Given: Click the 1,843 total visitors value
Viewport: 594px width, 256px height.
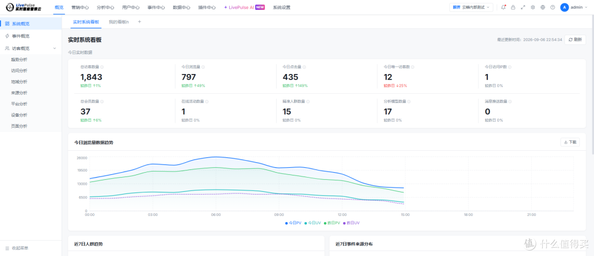Looking at the screenshot, I should [91, 77].
